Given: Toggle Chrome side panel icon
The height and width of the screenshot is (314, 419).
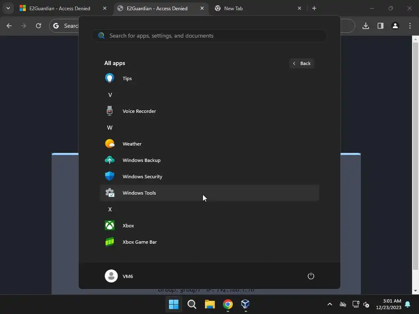Looking at the screenshot, I should pyautogui.click(x=381, y=26).
